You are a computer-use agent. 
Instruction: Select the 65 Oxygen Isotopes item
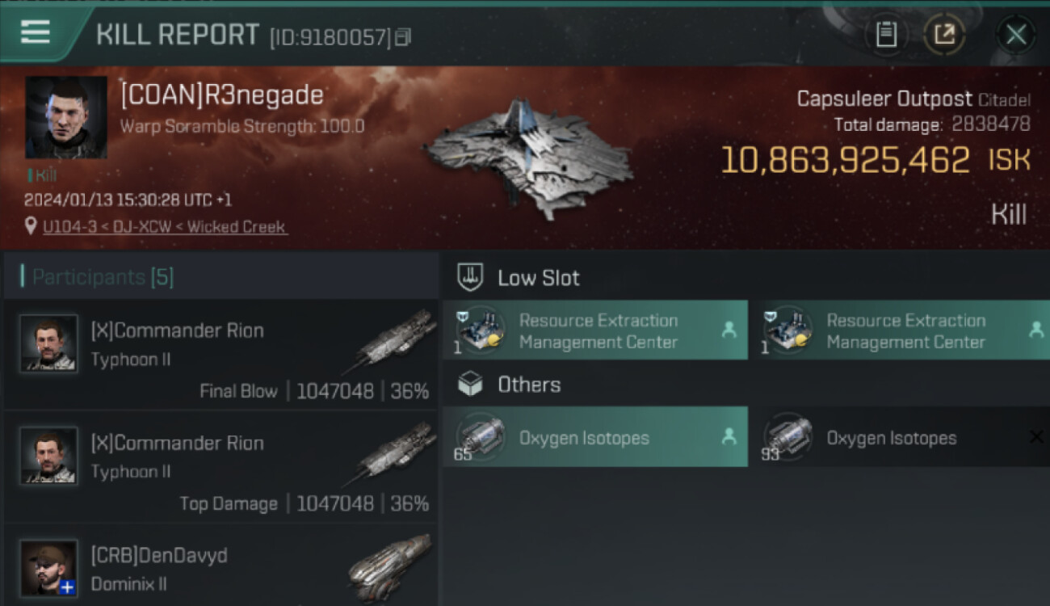pyautogui.click(x=594, y=437)
